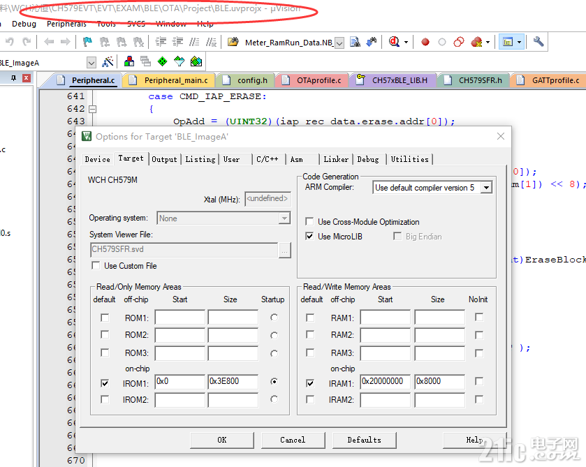Open the breakpoints kill icon dropdown arrow
The height and width of the screenshot is (467, 586).
(x=488, y=42)
